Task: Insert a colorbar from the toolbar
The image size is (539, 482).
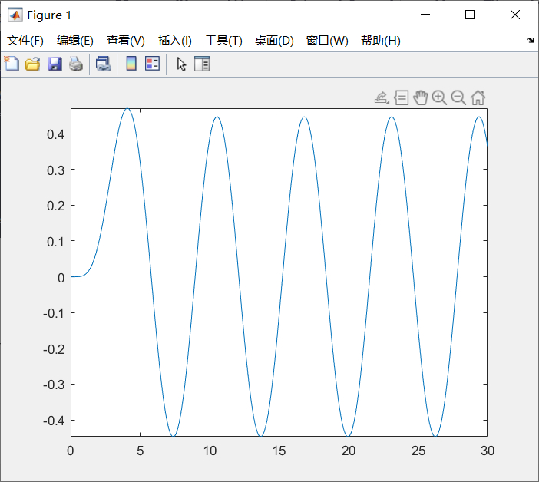Action: (x=131, y=64)
